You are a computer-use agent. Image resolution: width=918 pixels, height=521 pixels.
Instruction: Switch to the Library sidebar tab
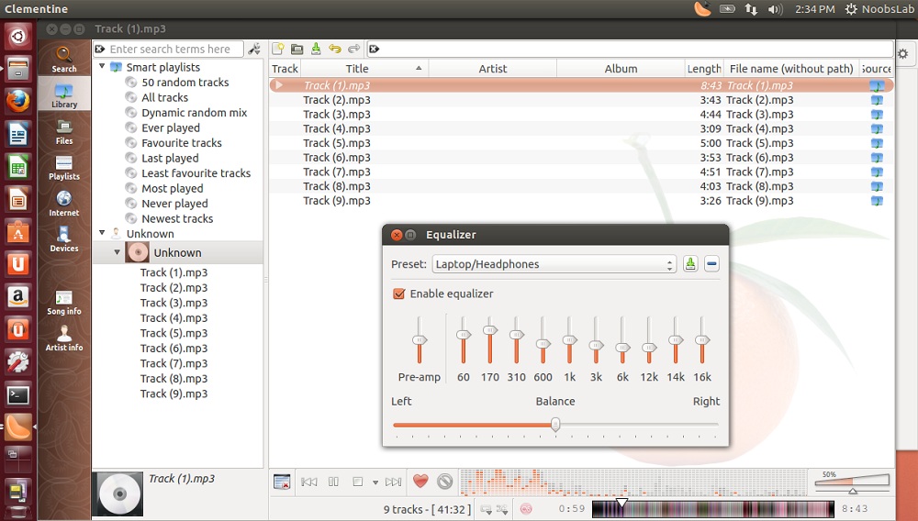click(x=64, y=94)
